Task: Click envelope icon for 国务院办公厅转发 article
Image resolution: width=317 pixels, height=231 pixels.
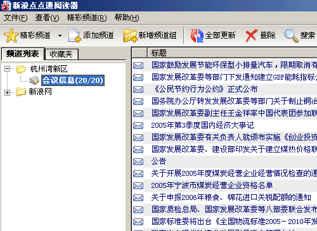Action: coord(138,102)
